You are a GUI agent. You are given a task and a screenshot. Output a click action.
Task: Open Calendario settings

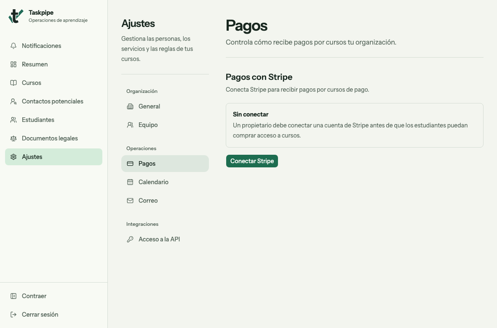pyautogui.click(x=165, y=182)
